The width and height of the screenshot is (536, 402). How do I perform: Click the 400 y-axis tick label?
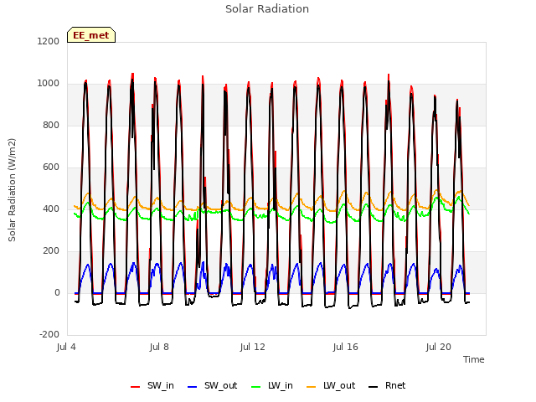coord(51,209)
